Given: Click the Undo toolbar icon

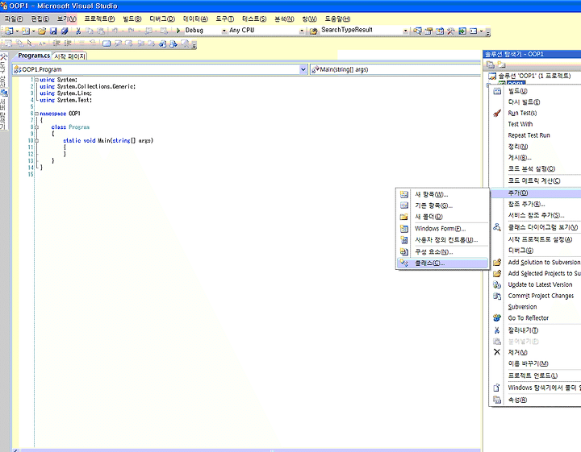Looking at the screenshot, I should point(115,31).
